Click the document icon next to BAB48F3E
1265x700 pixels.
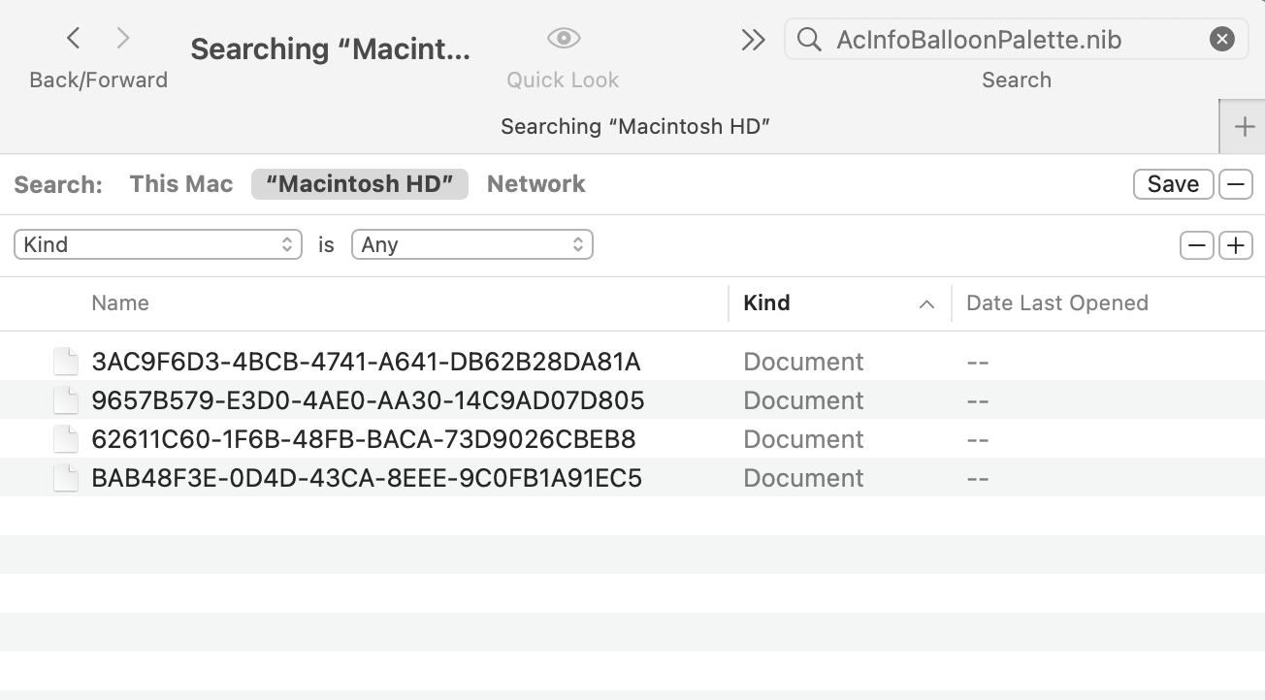click(x=65, y=477)
